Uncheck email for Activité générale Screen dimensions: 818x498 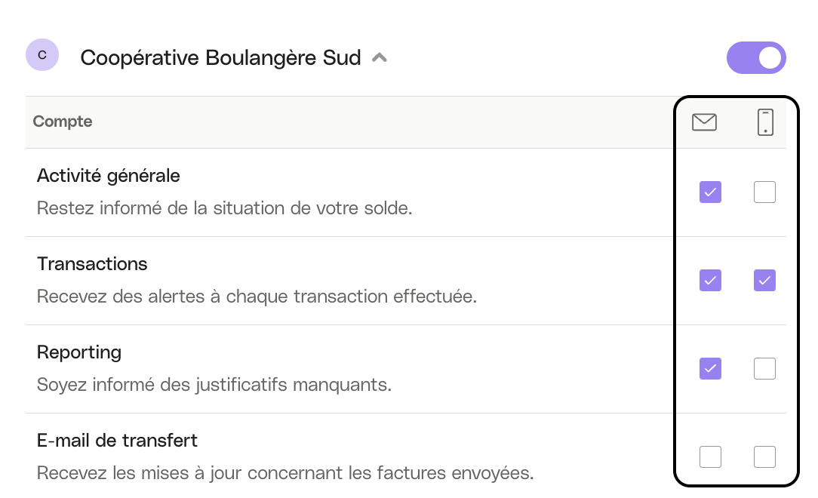710,192
